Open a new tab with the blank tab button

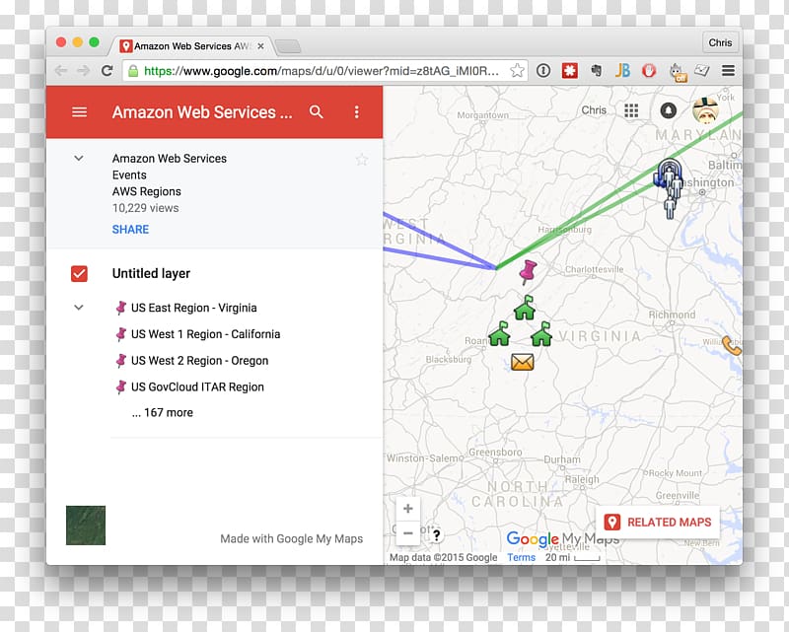pyautogui.click(x=288, y=46)
